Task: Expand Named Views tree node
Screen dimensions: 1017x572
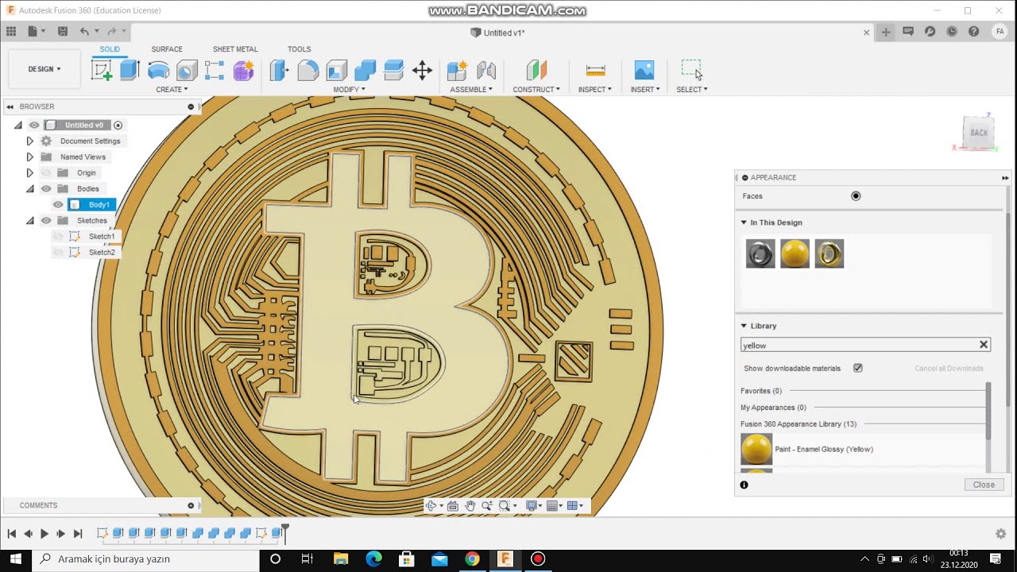Action: coord(29,157)
